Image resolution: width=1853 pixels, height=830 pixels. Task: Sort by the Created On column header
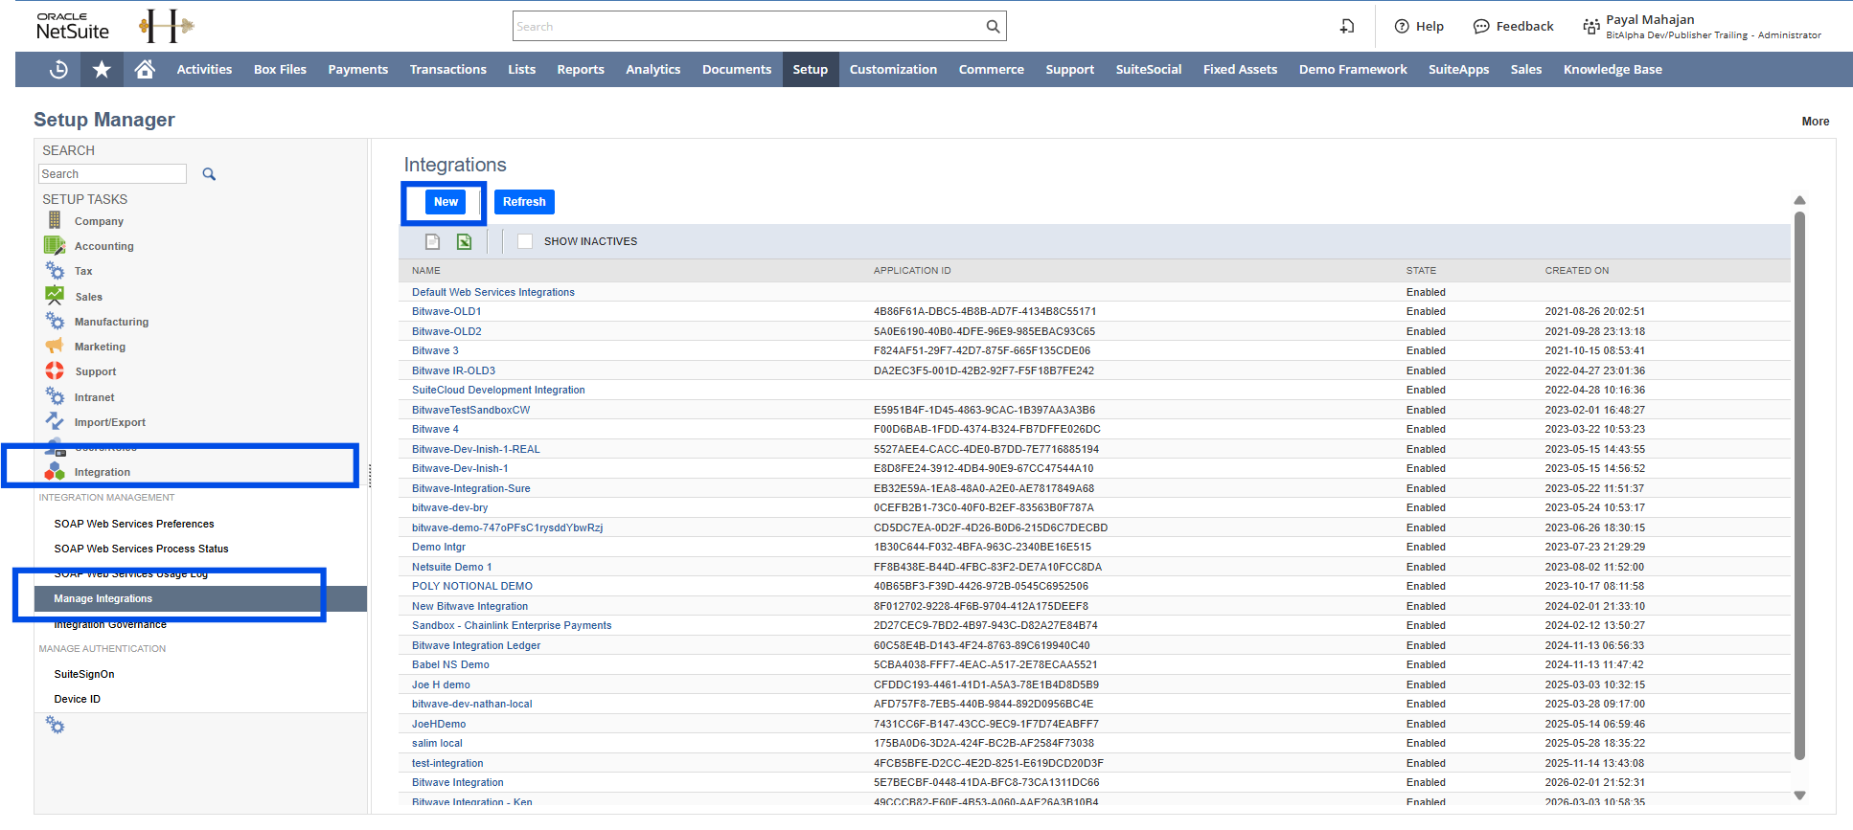tap(1577, 271)
